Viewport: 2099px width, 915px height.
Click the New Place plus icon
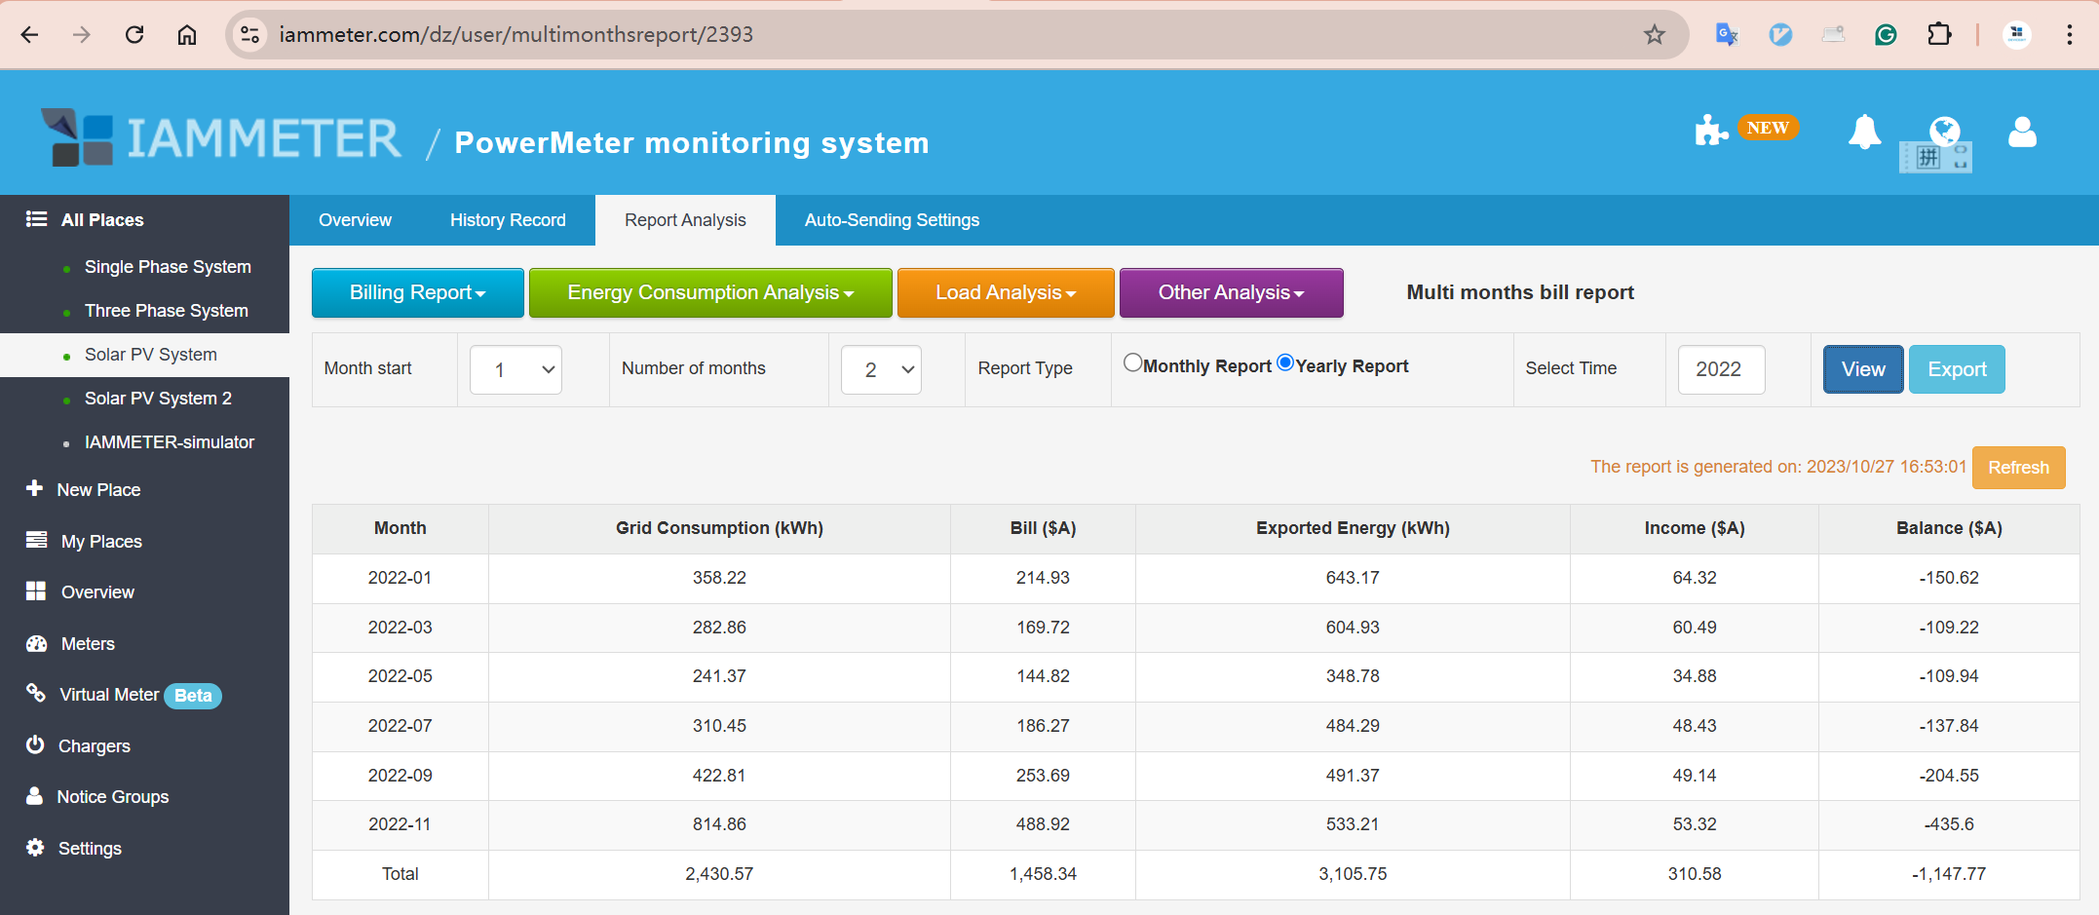(x=34, y=488)
